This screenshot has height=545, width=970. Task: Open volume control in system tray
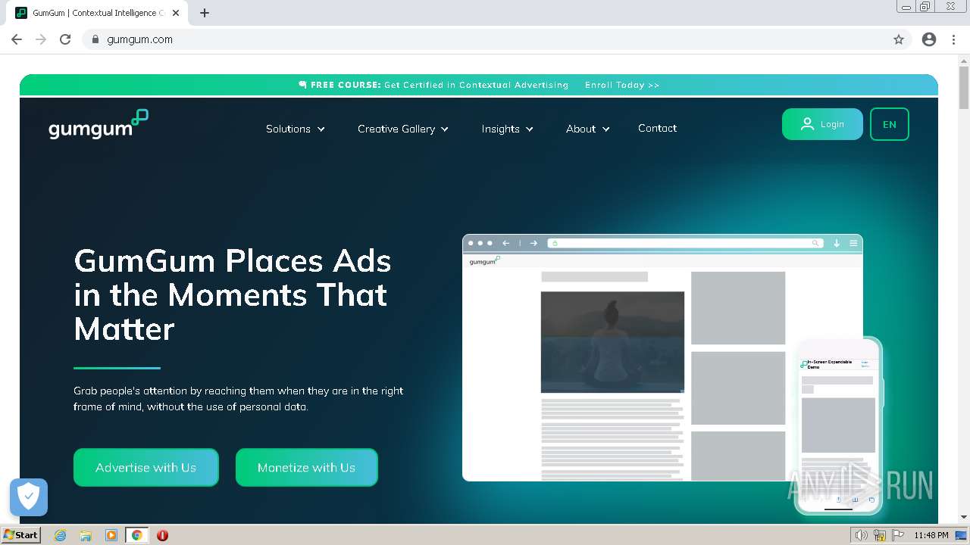pos(862,535)
